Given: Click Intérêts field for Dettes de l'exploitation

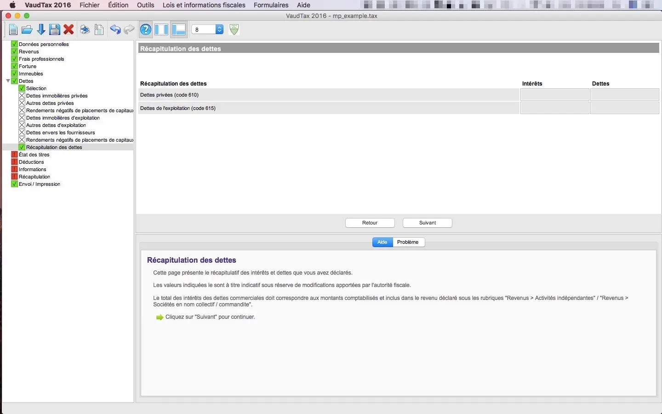Looking at the screenshot, I should (555, 108).
